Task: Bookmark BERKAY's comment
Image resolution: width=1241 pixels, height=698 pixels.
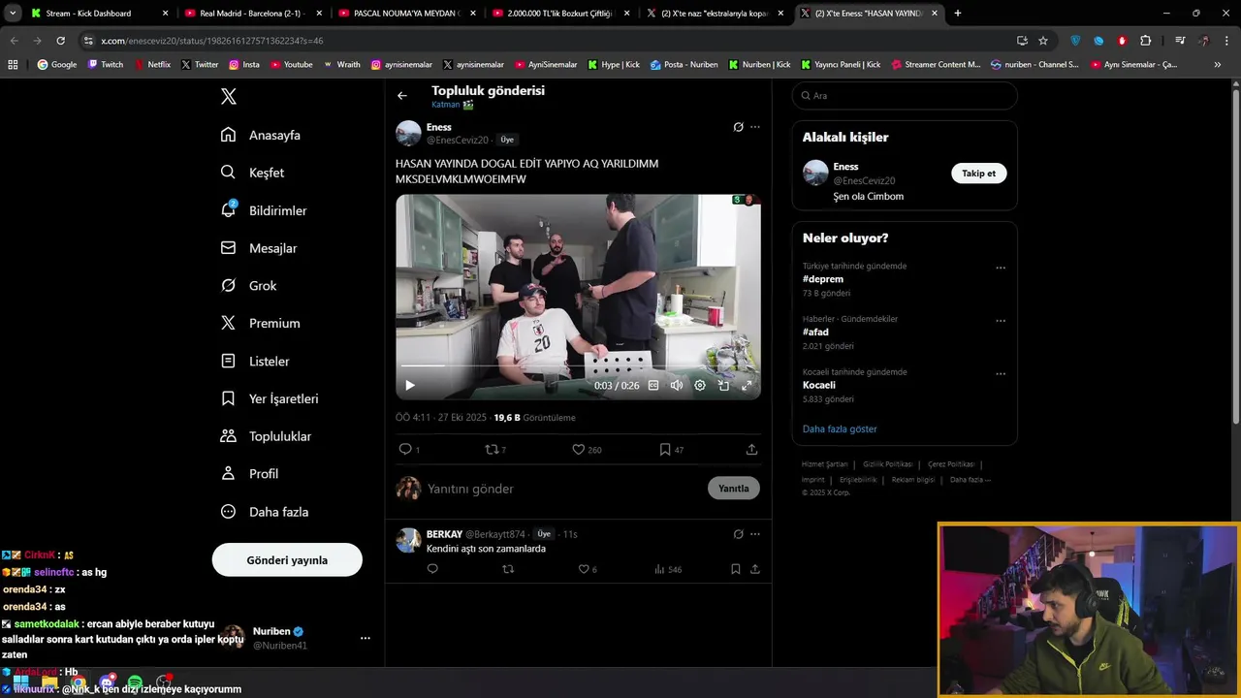Action: pos(736,569)
